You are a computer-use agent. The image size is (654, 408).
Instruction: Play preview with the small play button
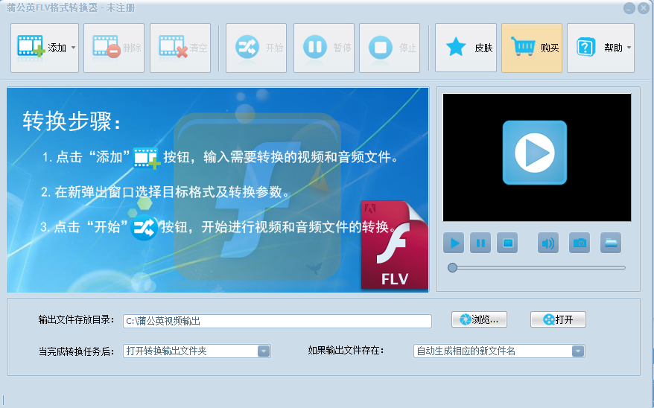coord(454,243)
